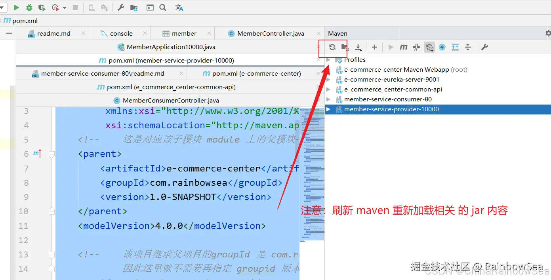The image size is (551, 280).
Task: Open settings using top toolbar wrench
Action: (x=121, y=8)
